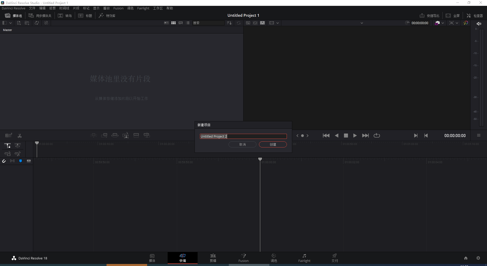The width and height of the screenshot is (487, 266).
Task: Click the append to end icon
Action: pyautogui.click(x=104, y=135)
